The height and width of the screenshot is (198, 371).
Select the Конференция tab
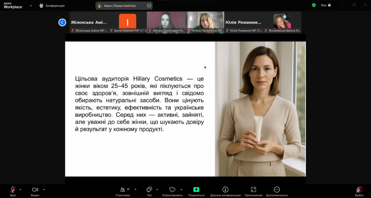pyautogui.click(x=52, y=6)
